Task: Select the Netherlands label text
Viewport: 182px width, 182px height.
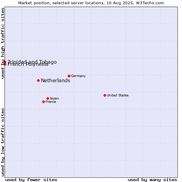Action: pos(56,81)
